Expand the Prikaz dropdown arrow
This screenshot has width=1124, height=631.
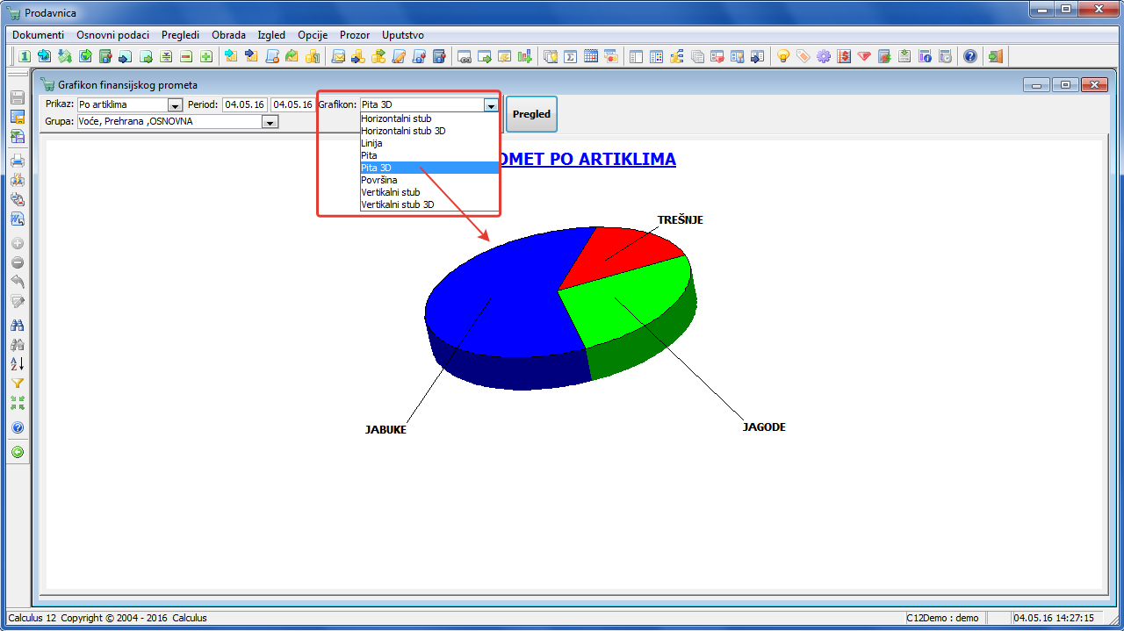click(175, 105)
